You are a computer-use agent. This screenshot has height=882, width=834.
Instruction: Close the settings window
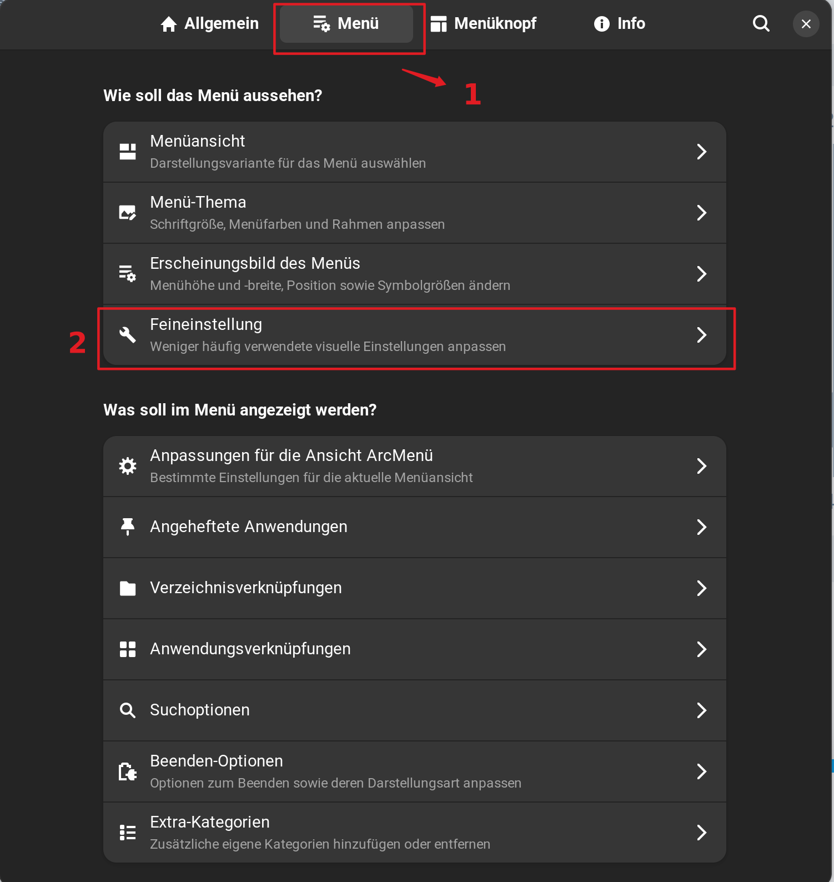806,24
